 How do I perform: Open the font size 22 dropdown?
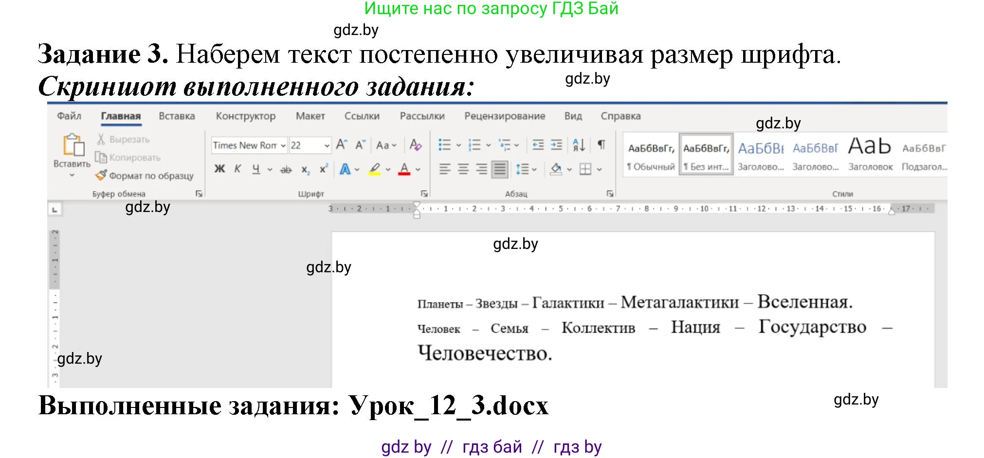point(325,145)
